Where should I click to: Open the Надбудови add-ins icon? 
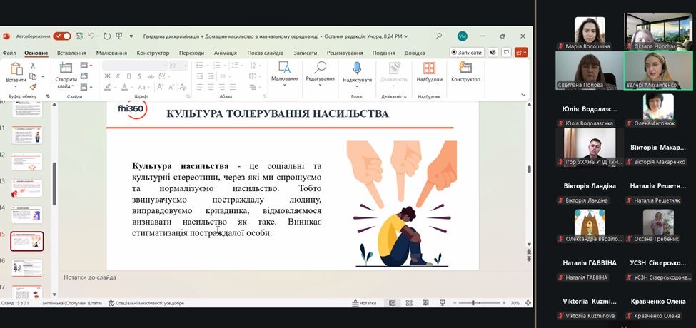click(429, 68)
